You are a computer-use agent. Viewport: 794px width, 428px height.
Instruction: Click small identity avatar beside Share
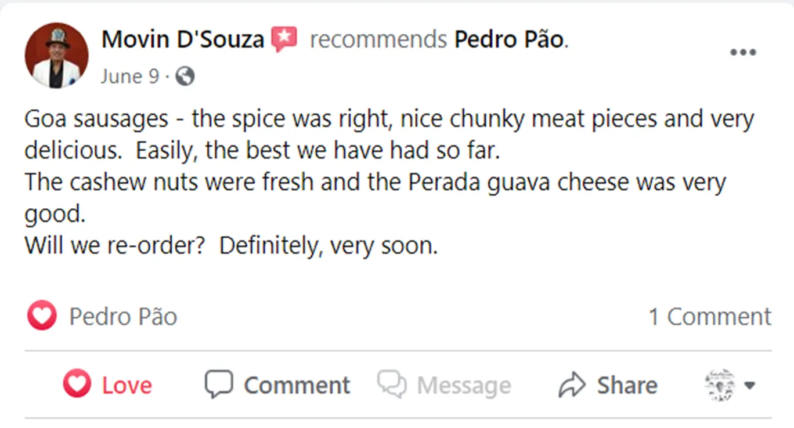720,385
